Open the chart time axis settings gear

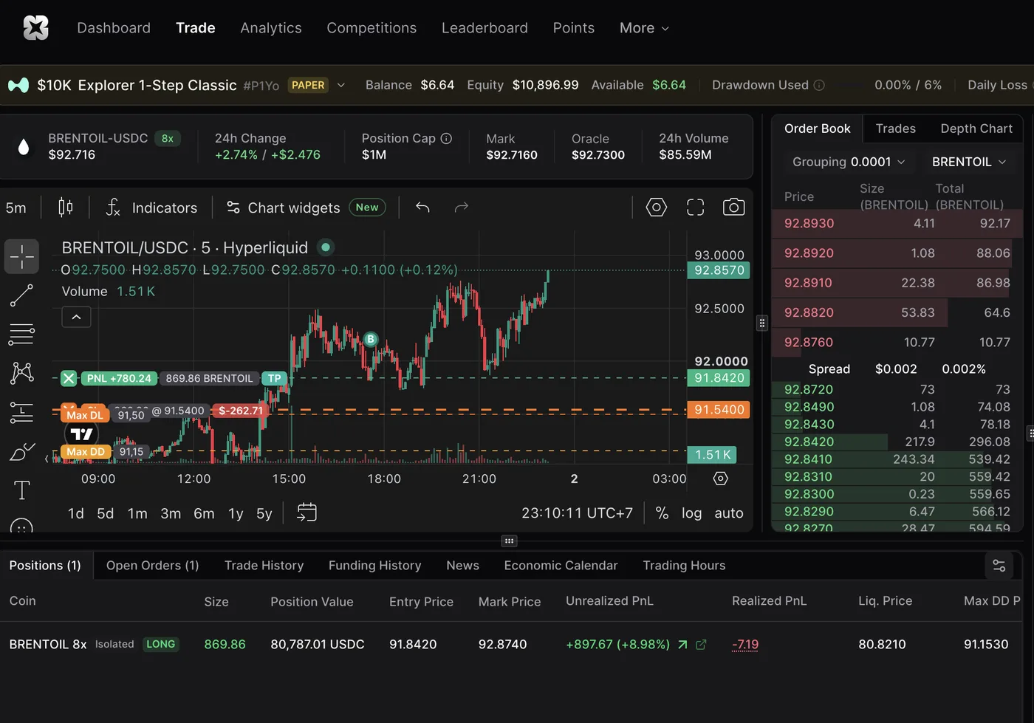pyautogui.click(x=721, y=479)
